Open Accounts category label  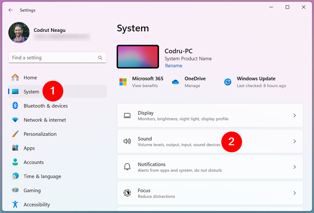pos(33,162)
